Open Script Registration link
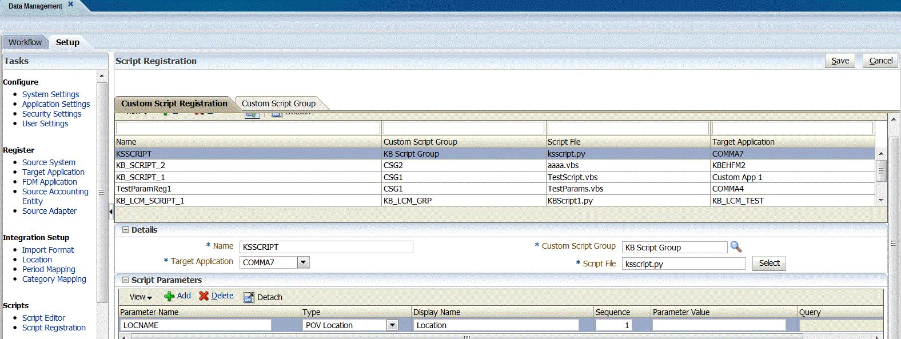901x339 pixels. coord(54,328)
